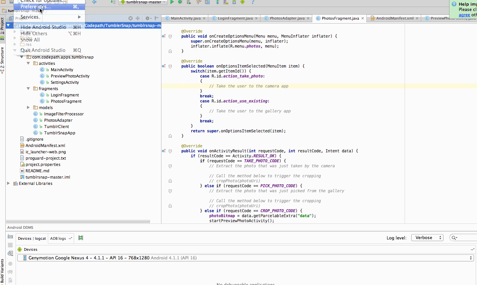
Task: Select TumblrSnapApp class in tree
Action: tap(59, 133)
